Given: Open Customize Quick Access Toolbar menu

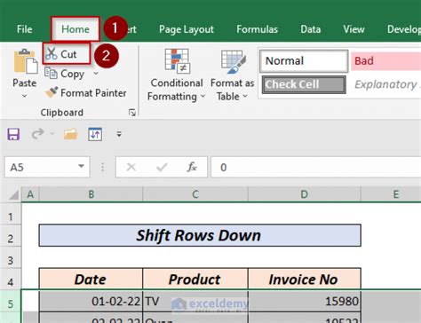Looking at the screenshot, I should (x=119, y=134).
